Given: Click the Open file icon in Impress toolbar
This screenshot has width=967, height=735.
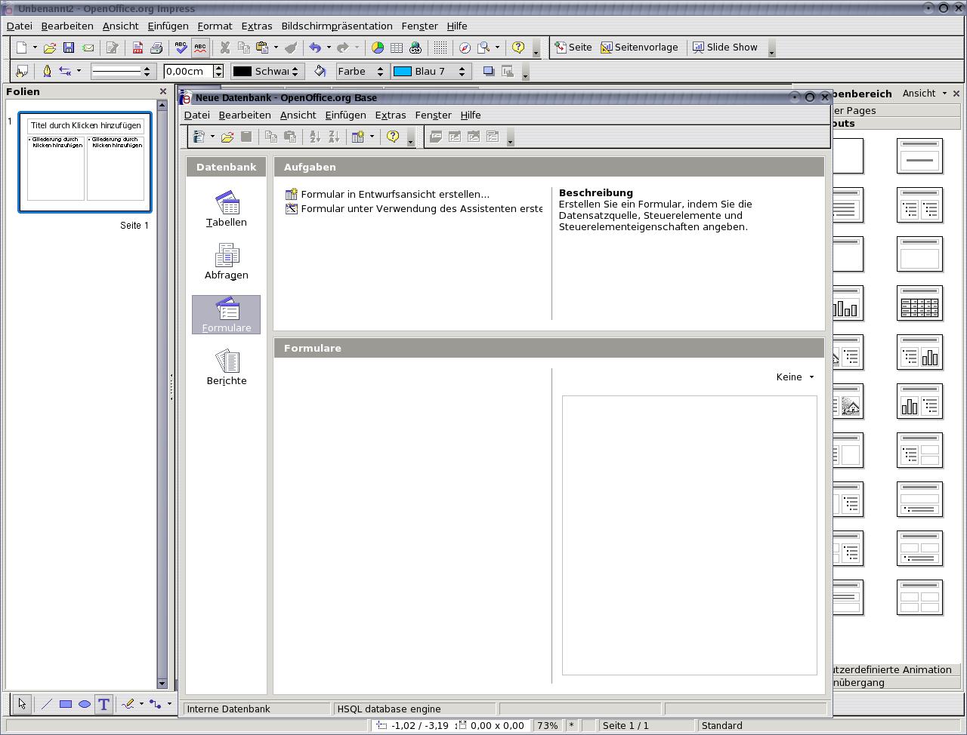Looking at the screenshot, I should pyautogui.click(x=50, y=48).
